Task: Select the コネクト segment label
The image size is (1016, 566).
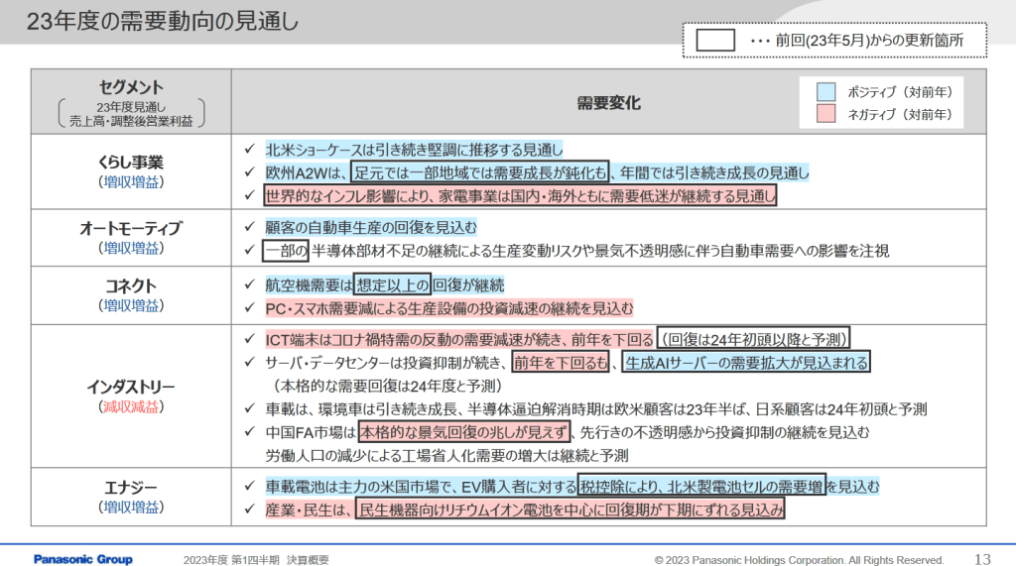Action: tap(131, 285)
